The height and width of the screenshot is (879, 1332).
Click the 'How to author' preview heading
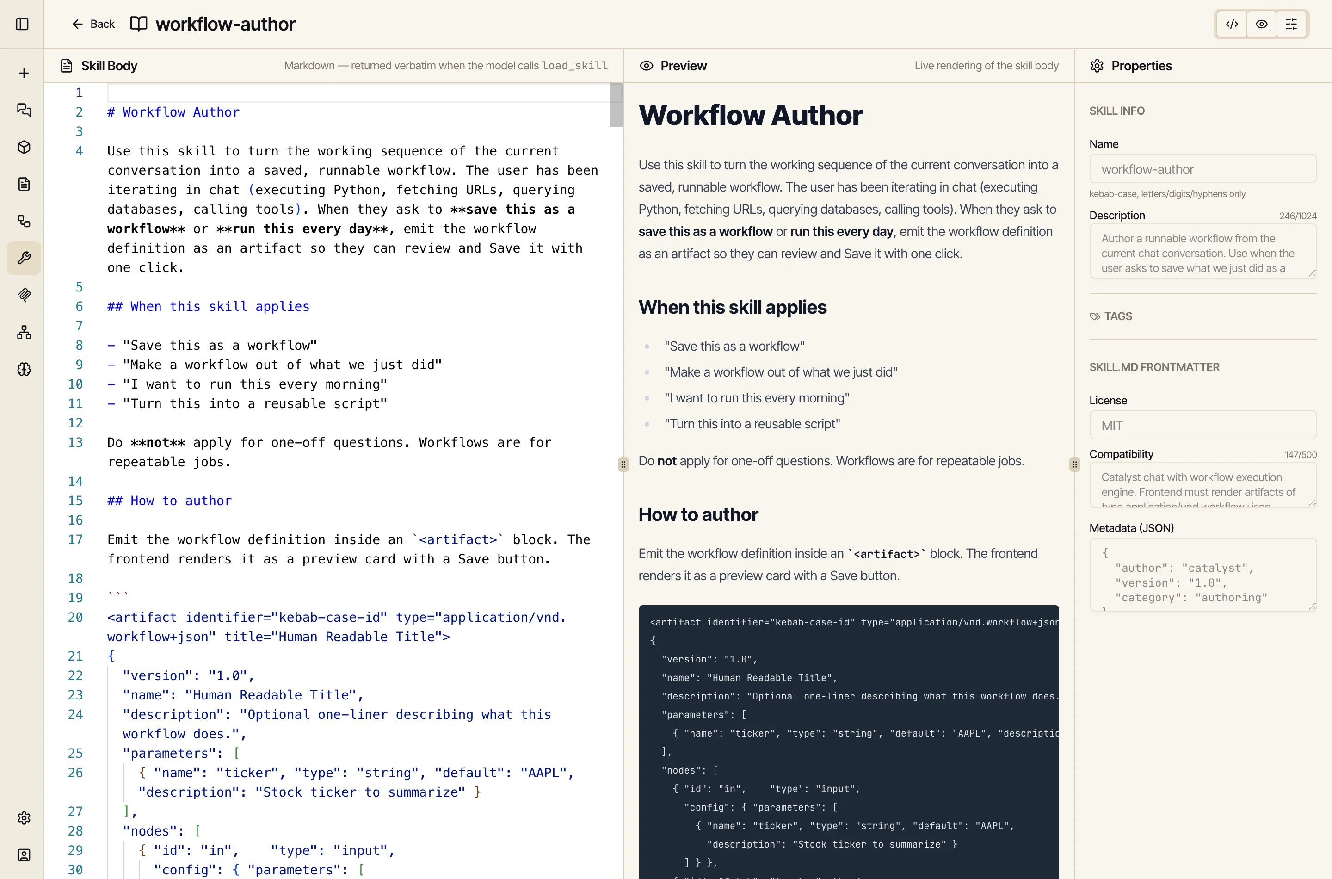(x=698, y=514)
